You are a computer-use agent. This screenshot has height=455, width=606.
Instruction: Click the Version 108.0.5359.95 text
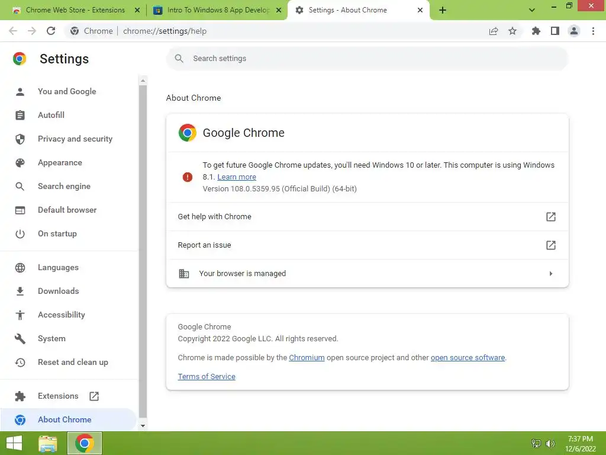tap(279, 189)
